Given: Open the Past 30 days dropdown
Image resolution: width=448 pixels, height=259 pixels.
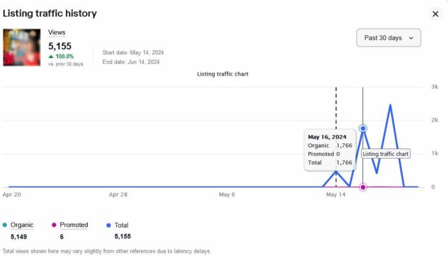Looking at the screenshot, I should pos(388,38).
